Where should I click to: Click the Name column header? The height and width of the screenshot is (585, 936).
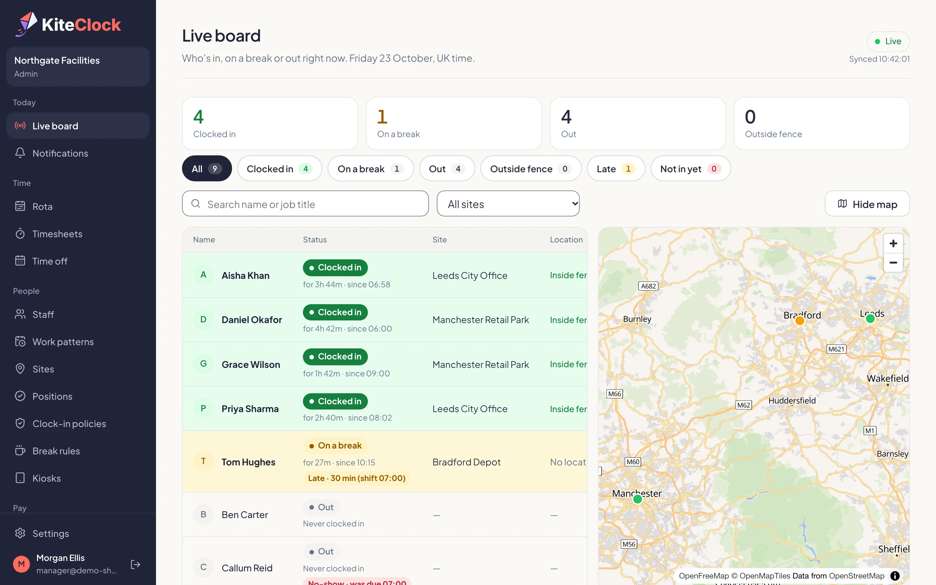tap(204, 240)
